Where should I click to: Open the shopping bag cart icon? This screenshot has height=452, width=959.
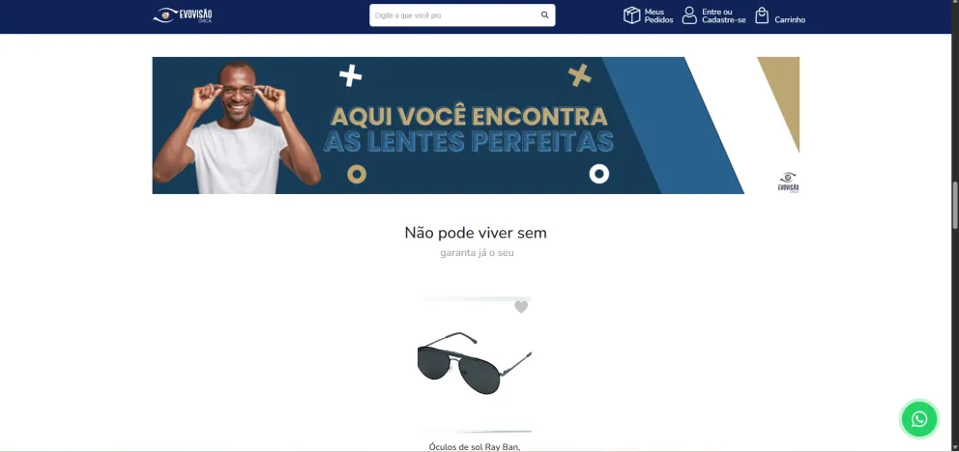click(x=762, y=15)
